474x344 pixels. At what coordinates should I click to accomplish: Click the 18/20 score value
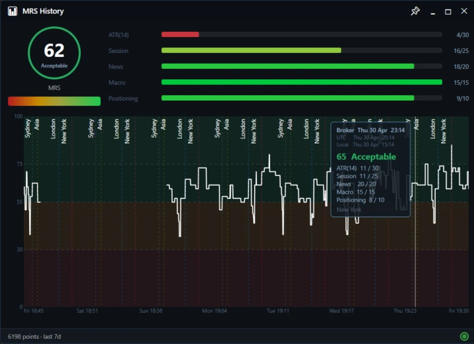click(x=461, y=67)
